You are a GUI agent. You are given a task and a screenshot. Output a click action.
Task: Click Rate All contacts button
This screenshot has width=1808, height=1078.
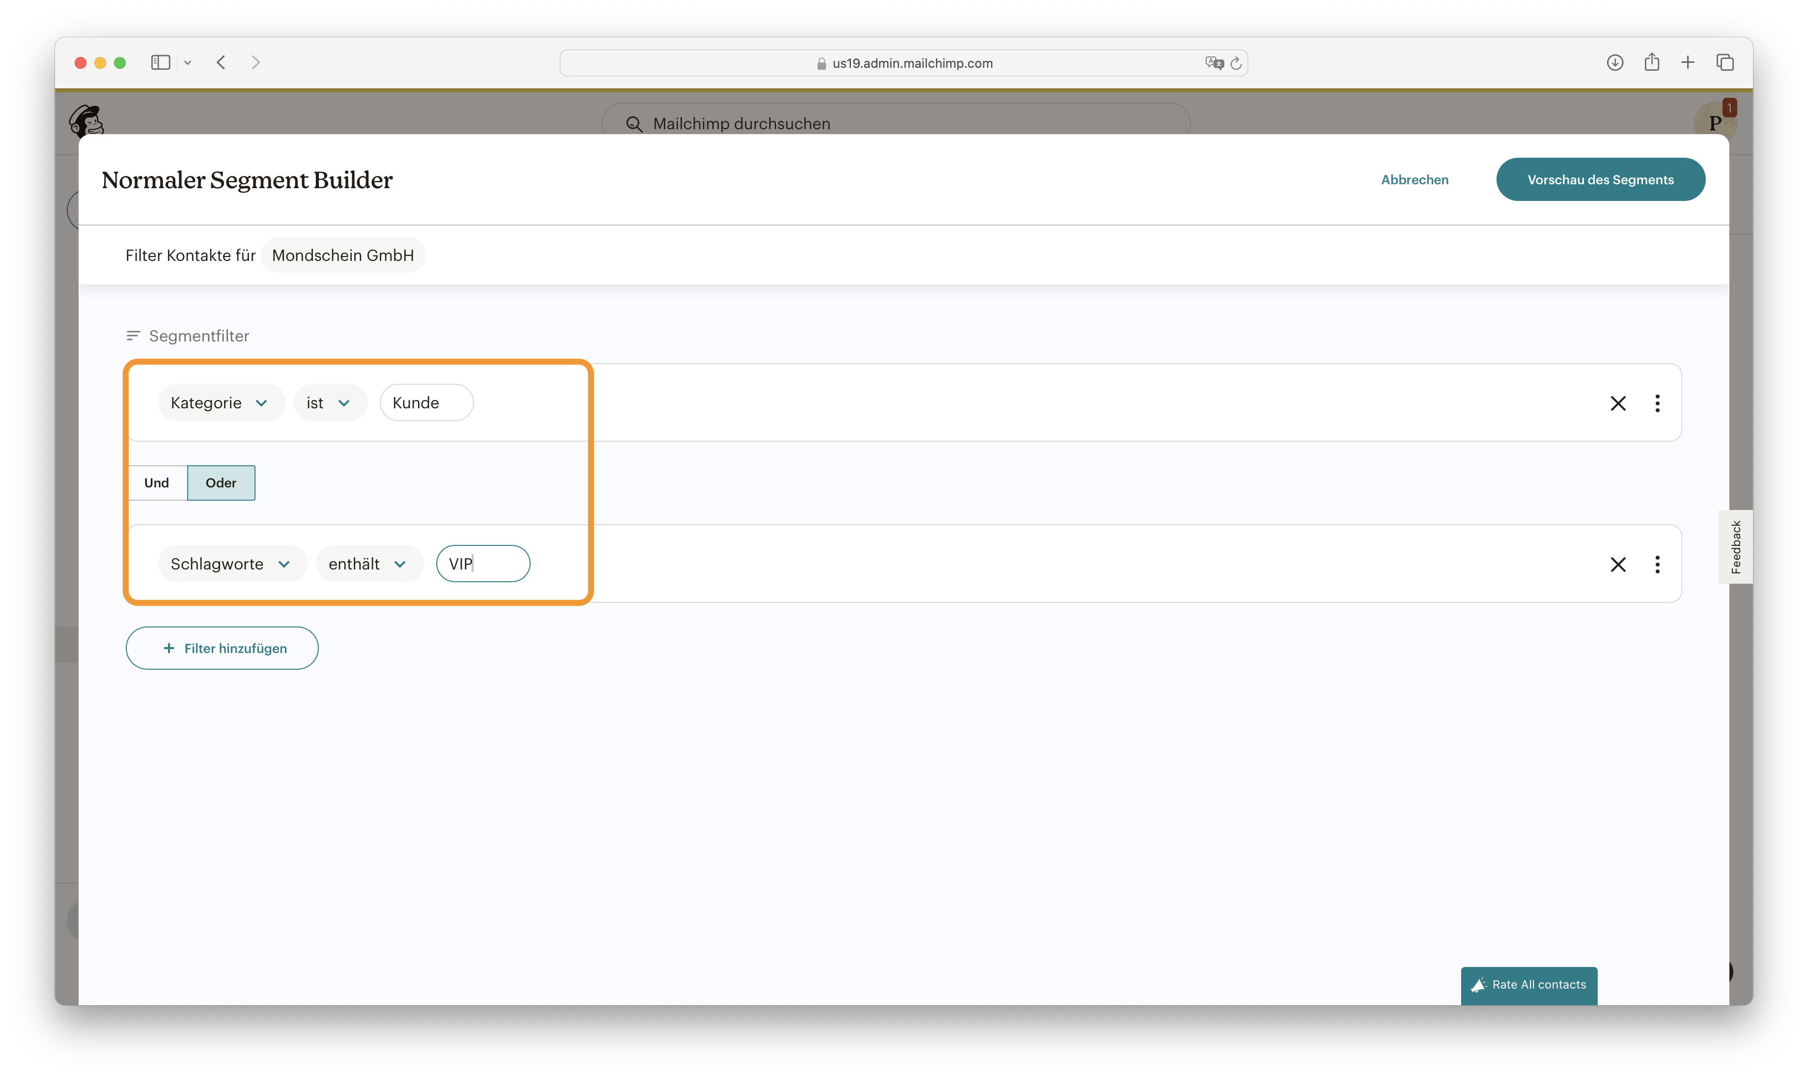(1529, 985)
